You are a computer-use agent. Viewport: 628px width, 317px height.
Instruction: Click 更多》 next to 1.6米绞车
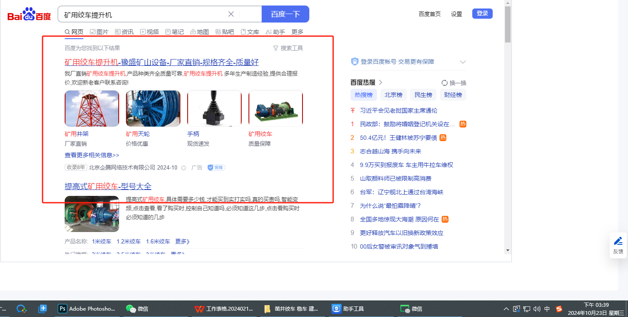coord(182,241)
